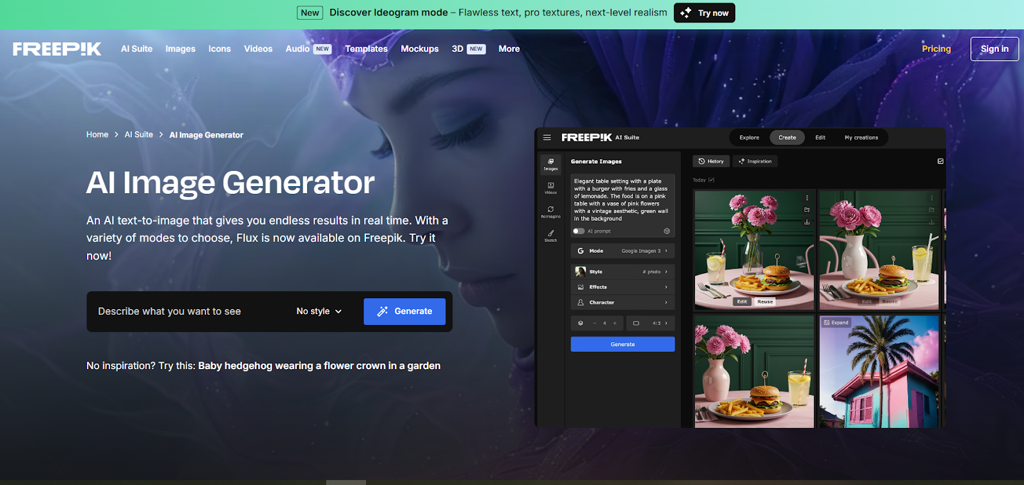Open the hamburger menu in the app preview
Screen dimensions: 1024x485
(547, 138)
